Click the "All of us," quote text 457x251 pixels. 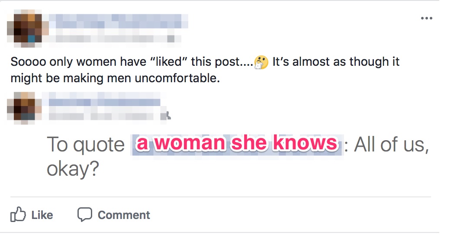(x=391, y=145)
